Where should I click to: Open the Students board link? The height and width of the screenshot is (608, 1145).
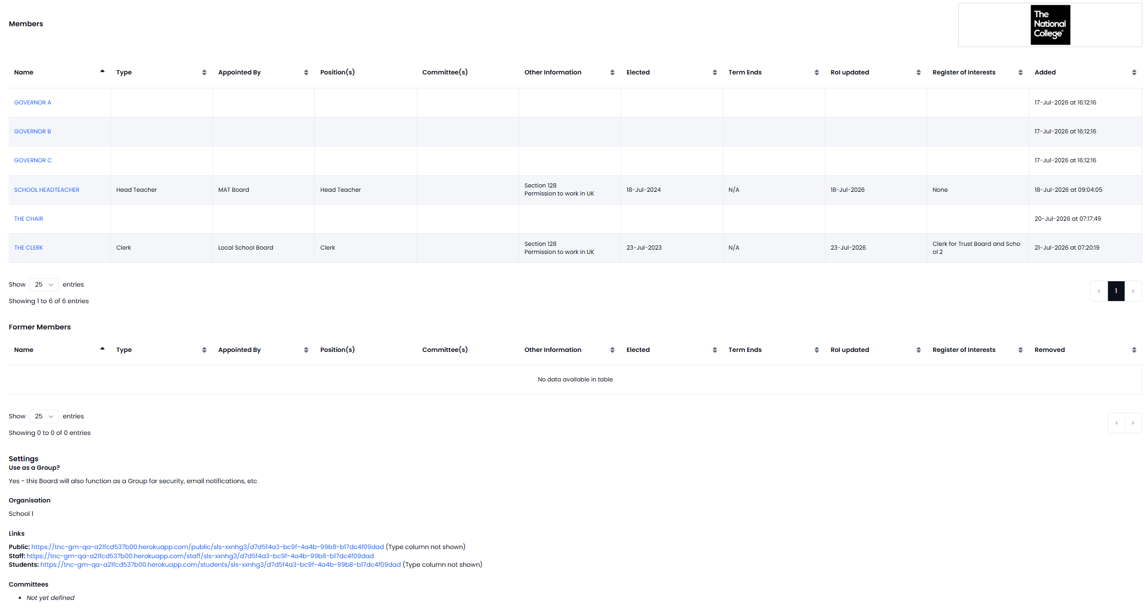[x=220, y=565]
